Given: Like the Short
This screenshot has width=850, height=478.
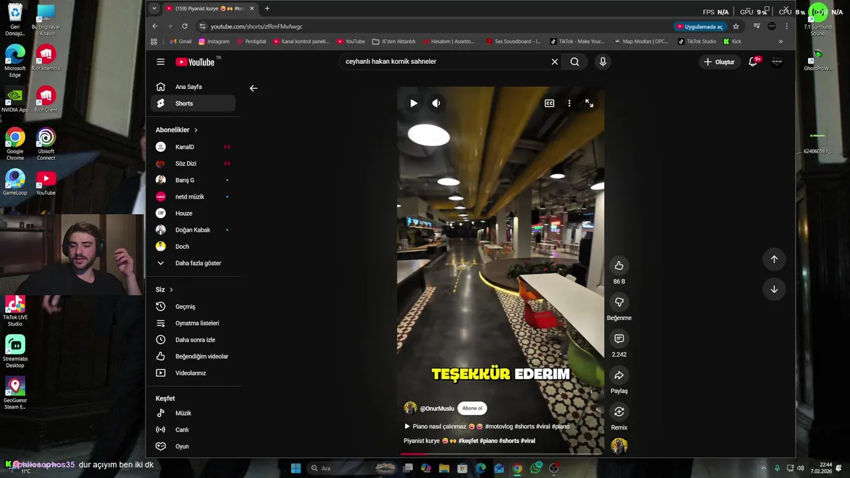Looking at the screenshot, I should pyautogui.click(x=619, y=266).
